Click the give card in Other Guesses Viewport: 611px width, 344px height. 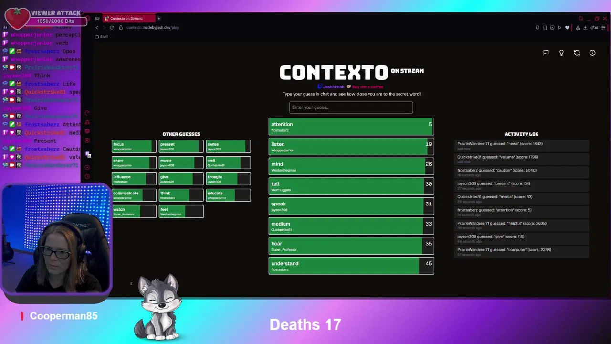181,179
